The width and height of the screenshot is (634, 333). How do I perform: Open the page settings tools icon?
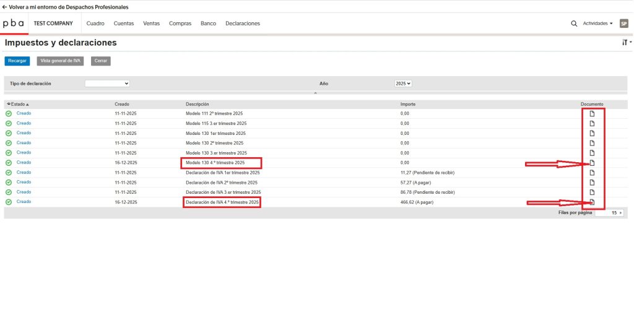(625, 43)
